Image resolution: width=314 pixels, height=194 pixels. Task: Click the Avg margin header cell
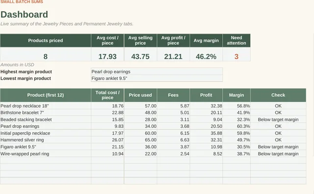coord(206,40)
